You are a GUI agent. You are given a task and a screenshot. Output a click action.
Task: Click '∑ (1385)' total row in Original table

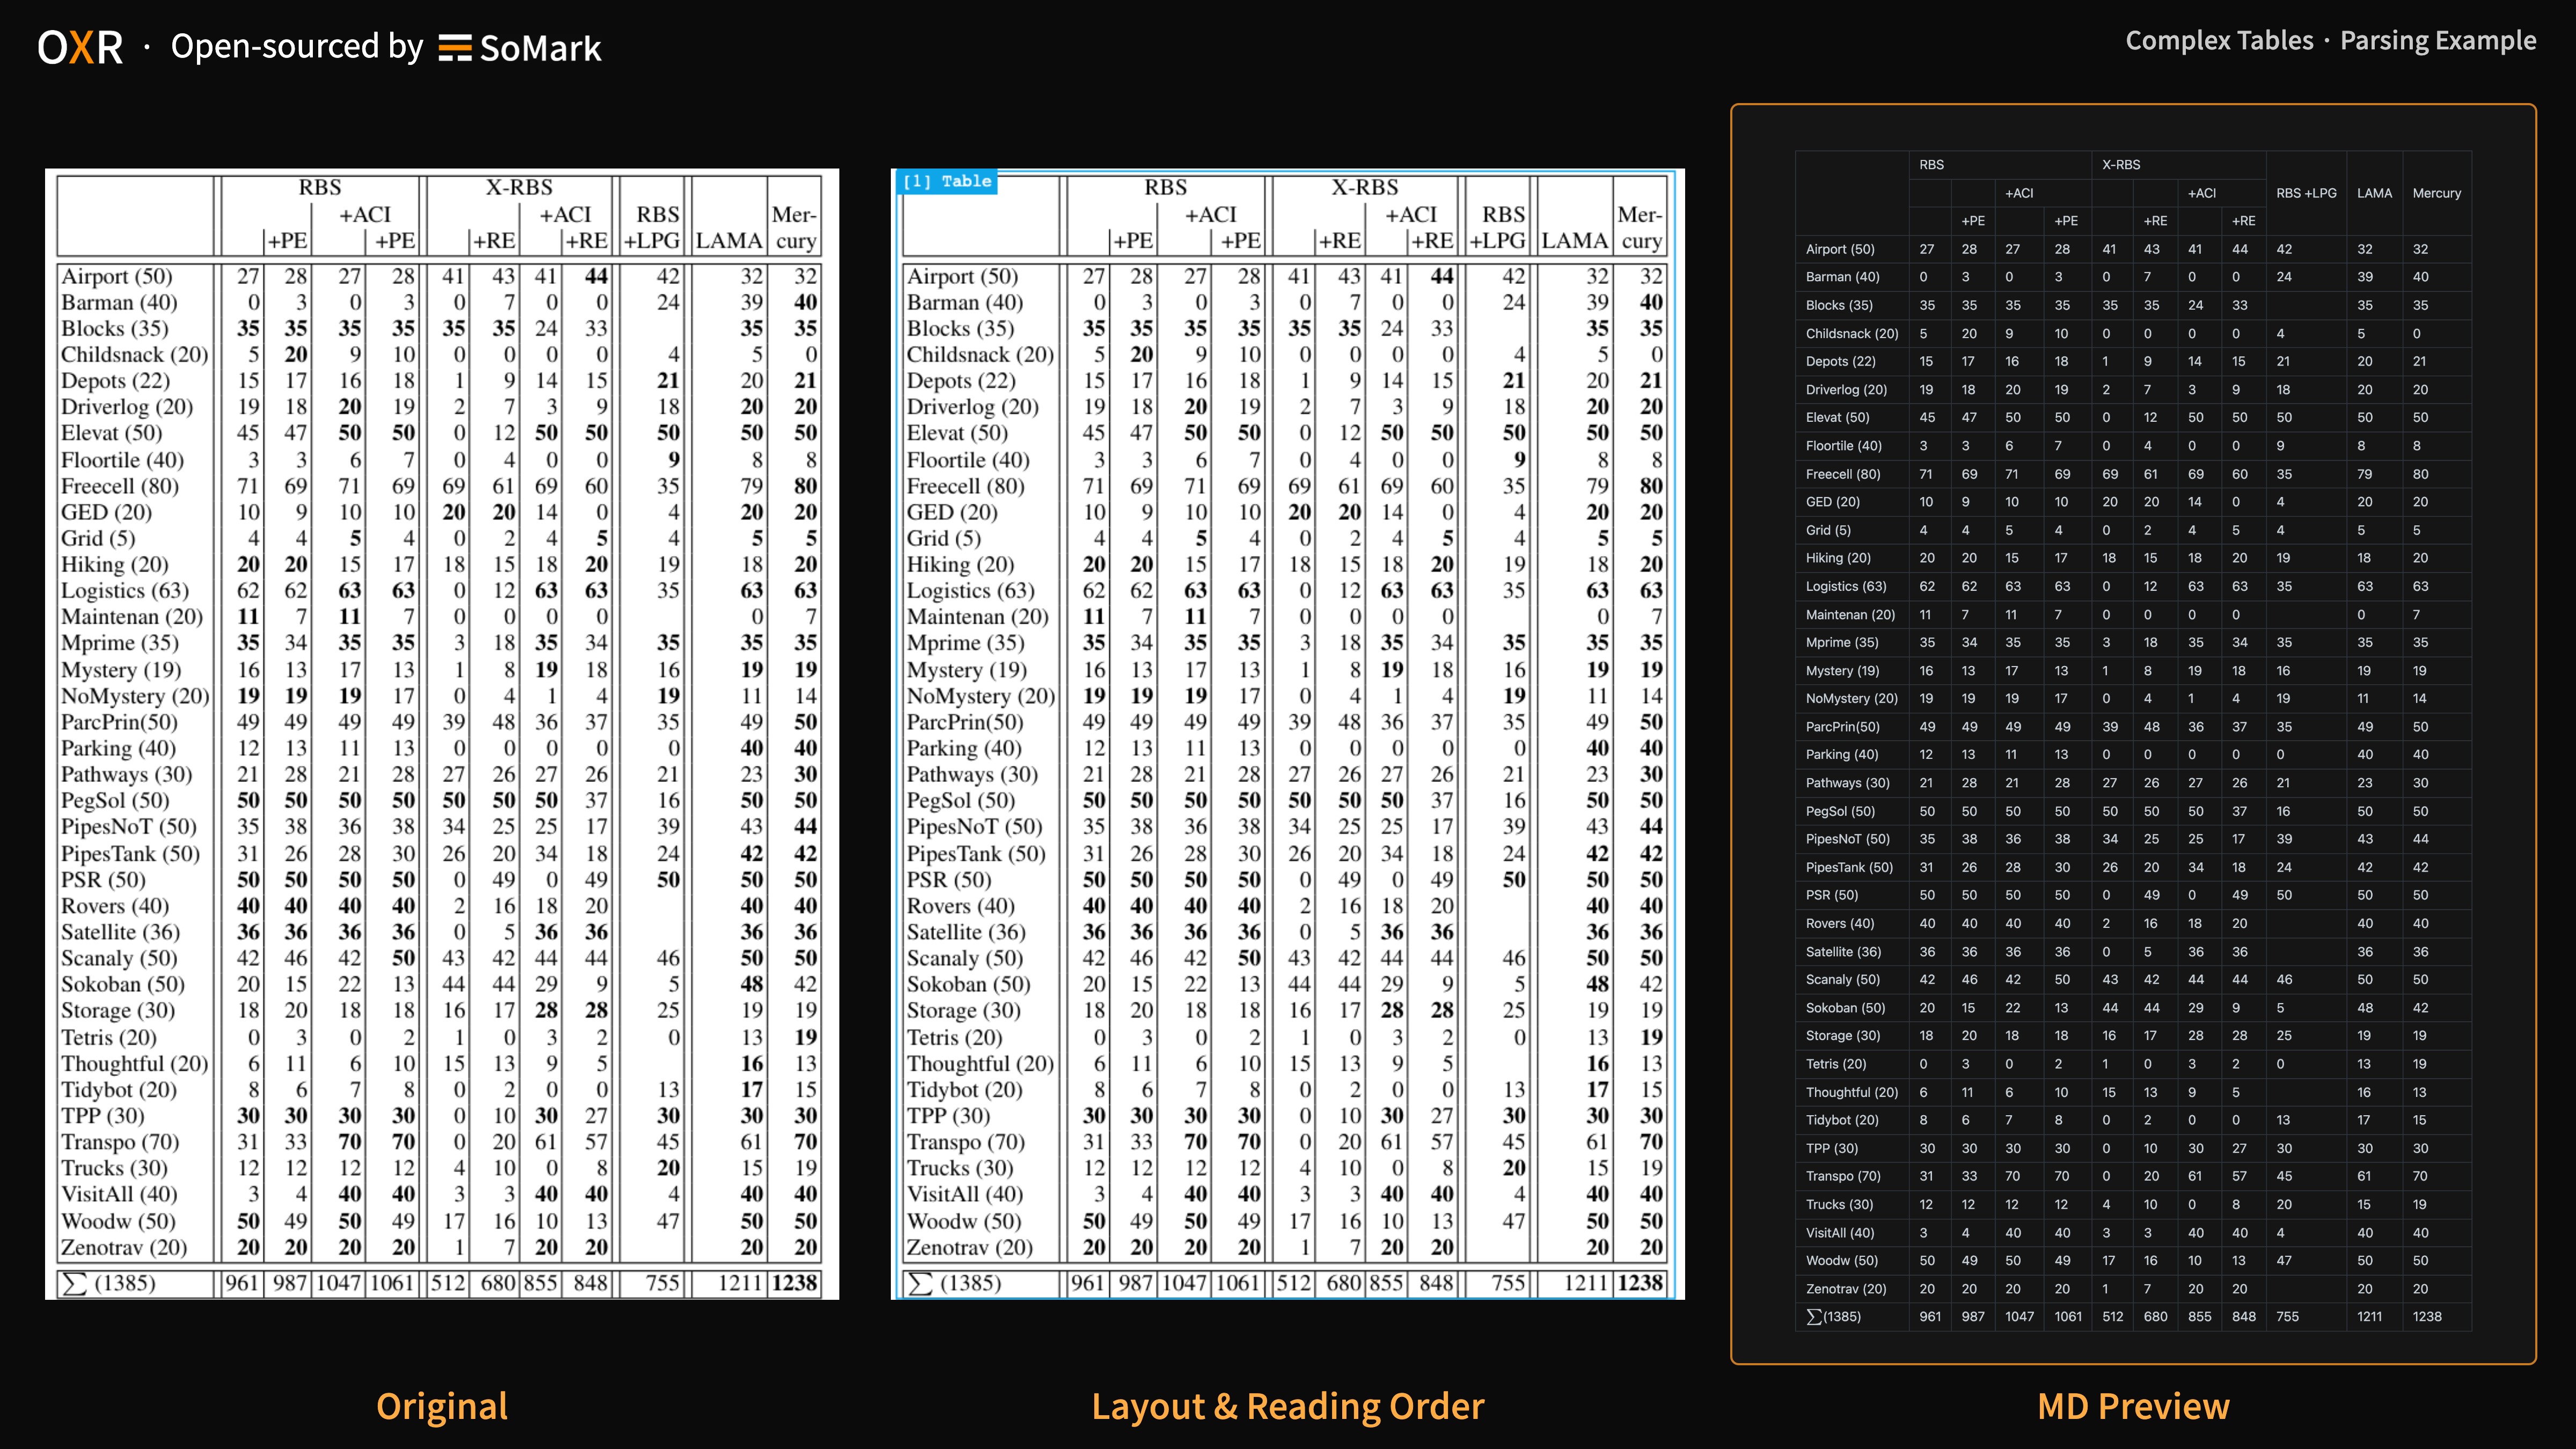click(x=439, y=1283)
